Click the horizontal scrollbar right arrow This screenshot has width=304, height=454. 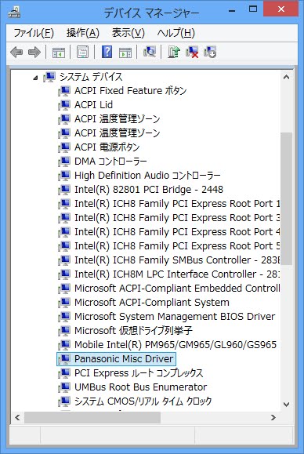273,417
